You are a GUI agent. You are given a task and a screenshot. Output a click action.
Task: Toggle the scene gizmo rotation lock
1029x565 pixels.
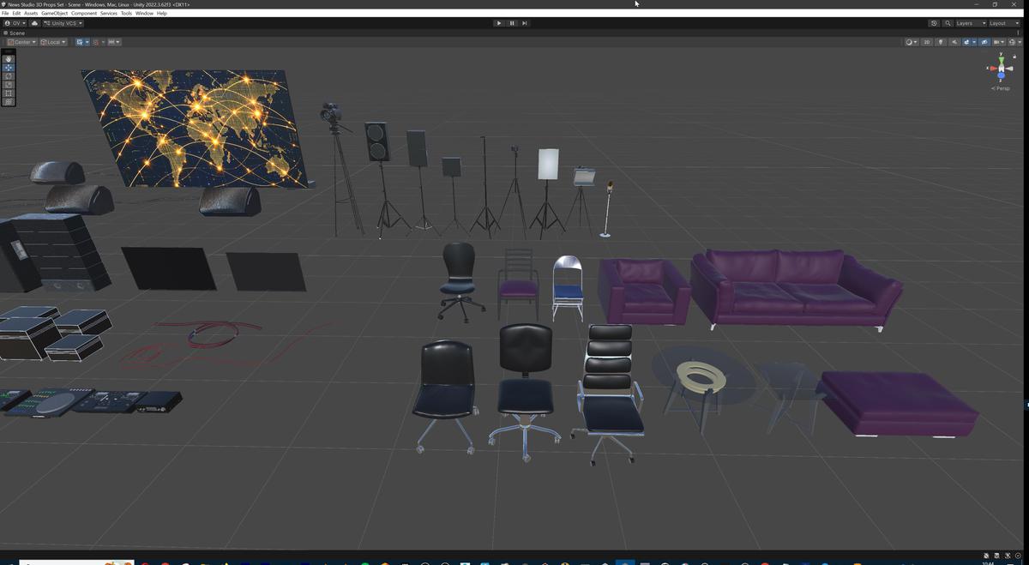pyautogui.click(x=1014, y=57)
